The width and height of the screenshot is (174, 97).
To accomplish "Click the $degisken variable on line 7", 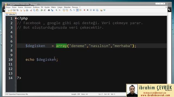I will click(35, 46).
